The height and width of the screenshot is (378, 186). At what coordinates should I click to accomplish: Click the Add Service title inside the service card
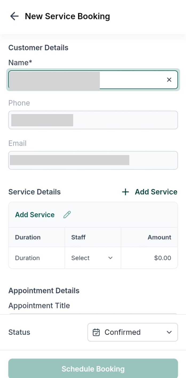pyautogui.click(x=35, y=215)
